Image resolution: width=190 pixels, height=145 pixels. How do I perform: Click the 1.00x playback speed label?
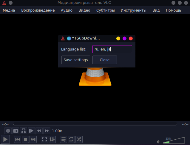(x=57, y=131)
